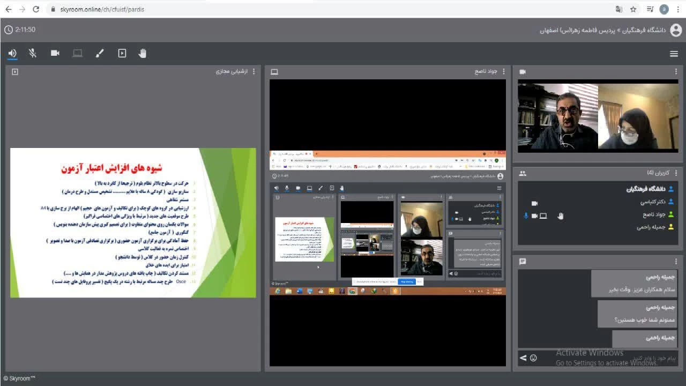
Task: Open the Chrome translate page icon
Action: (619, 9)
